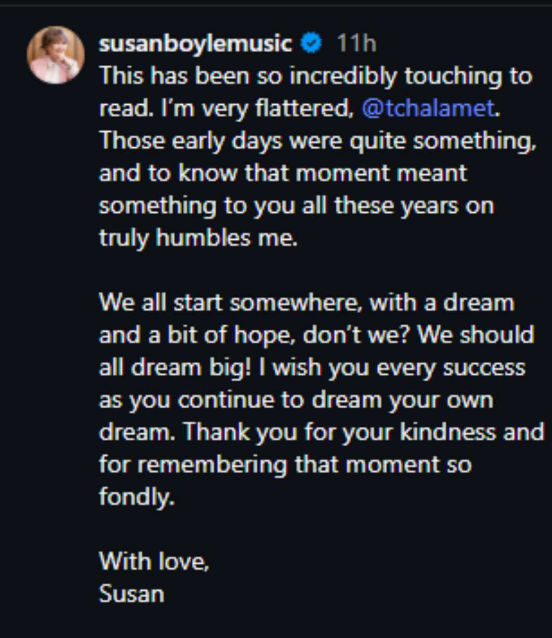Click the line starting "all dream big!"
Image resolution: width=552 pixels, height=638 pixels.
[x=312, y=367]
